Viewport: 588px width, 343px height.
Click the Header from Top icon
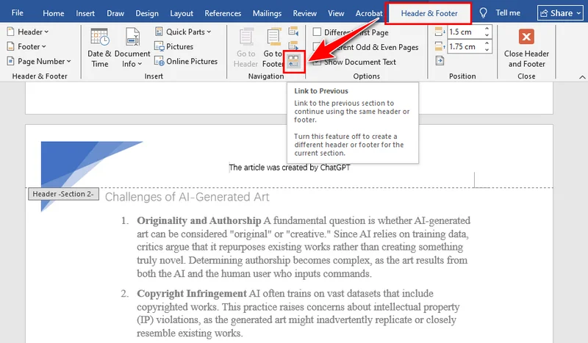(440, 32)
